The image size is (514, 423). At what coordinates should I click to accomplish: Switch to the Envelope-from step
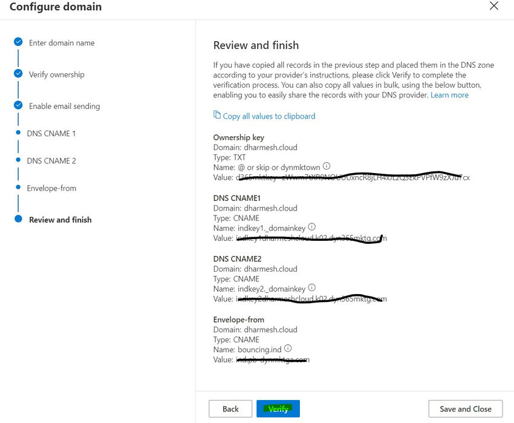coord(51,188)
